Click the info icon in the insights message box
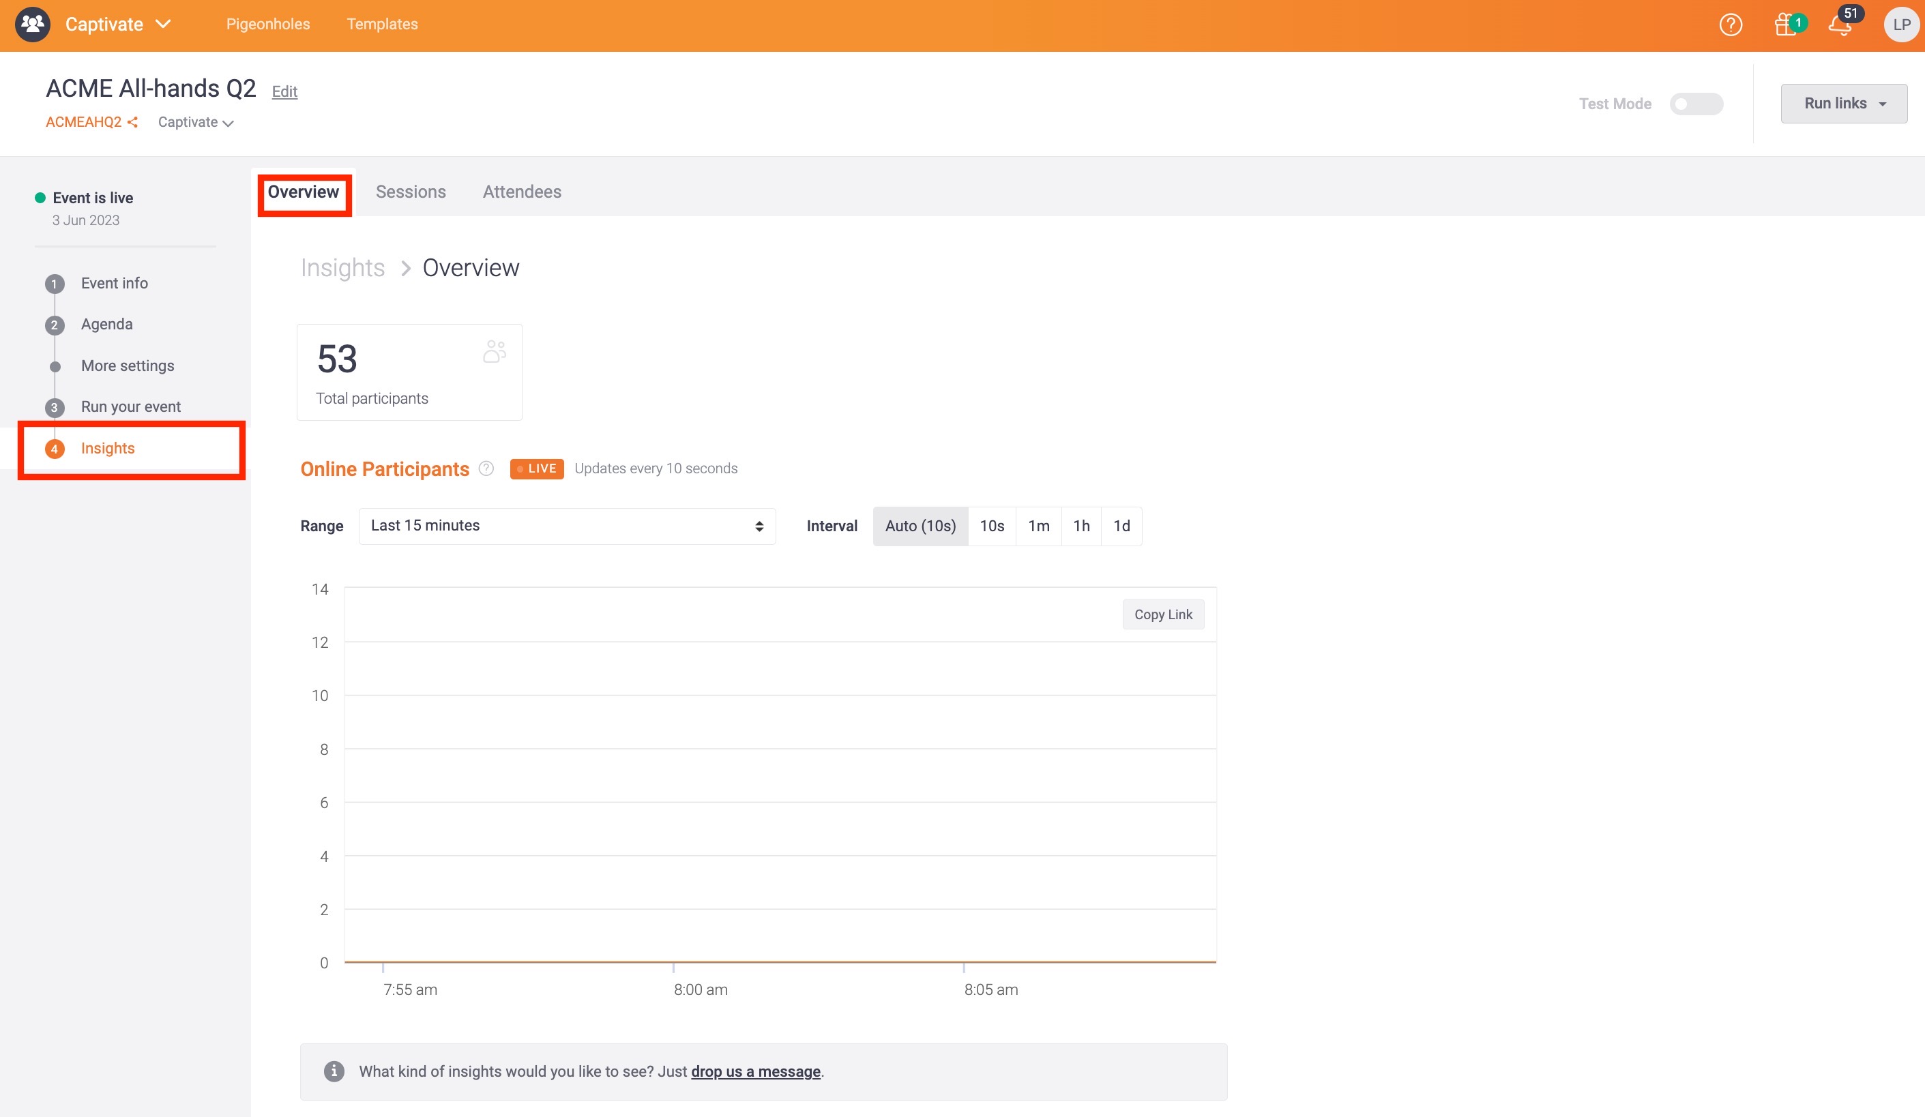This screenshot has height=1117, width=1925. (334, 1071)
